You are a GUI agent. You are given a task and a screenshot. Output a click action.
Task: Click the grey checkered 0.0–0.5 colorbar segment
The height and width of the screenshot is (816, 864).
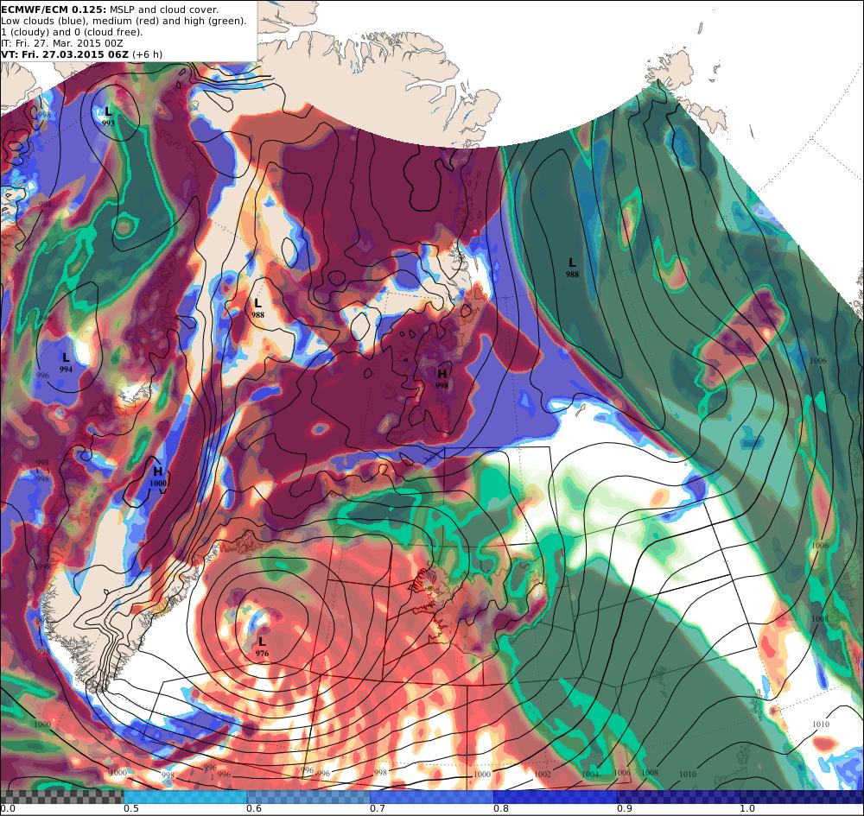pos(61,797)
